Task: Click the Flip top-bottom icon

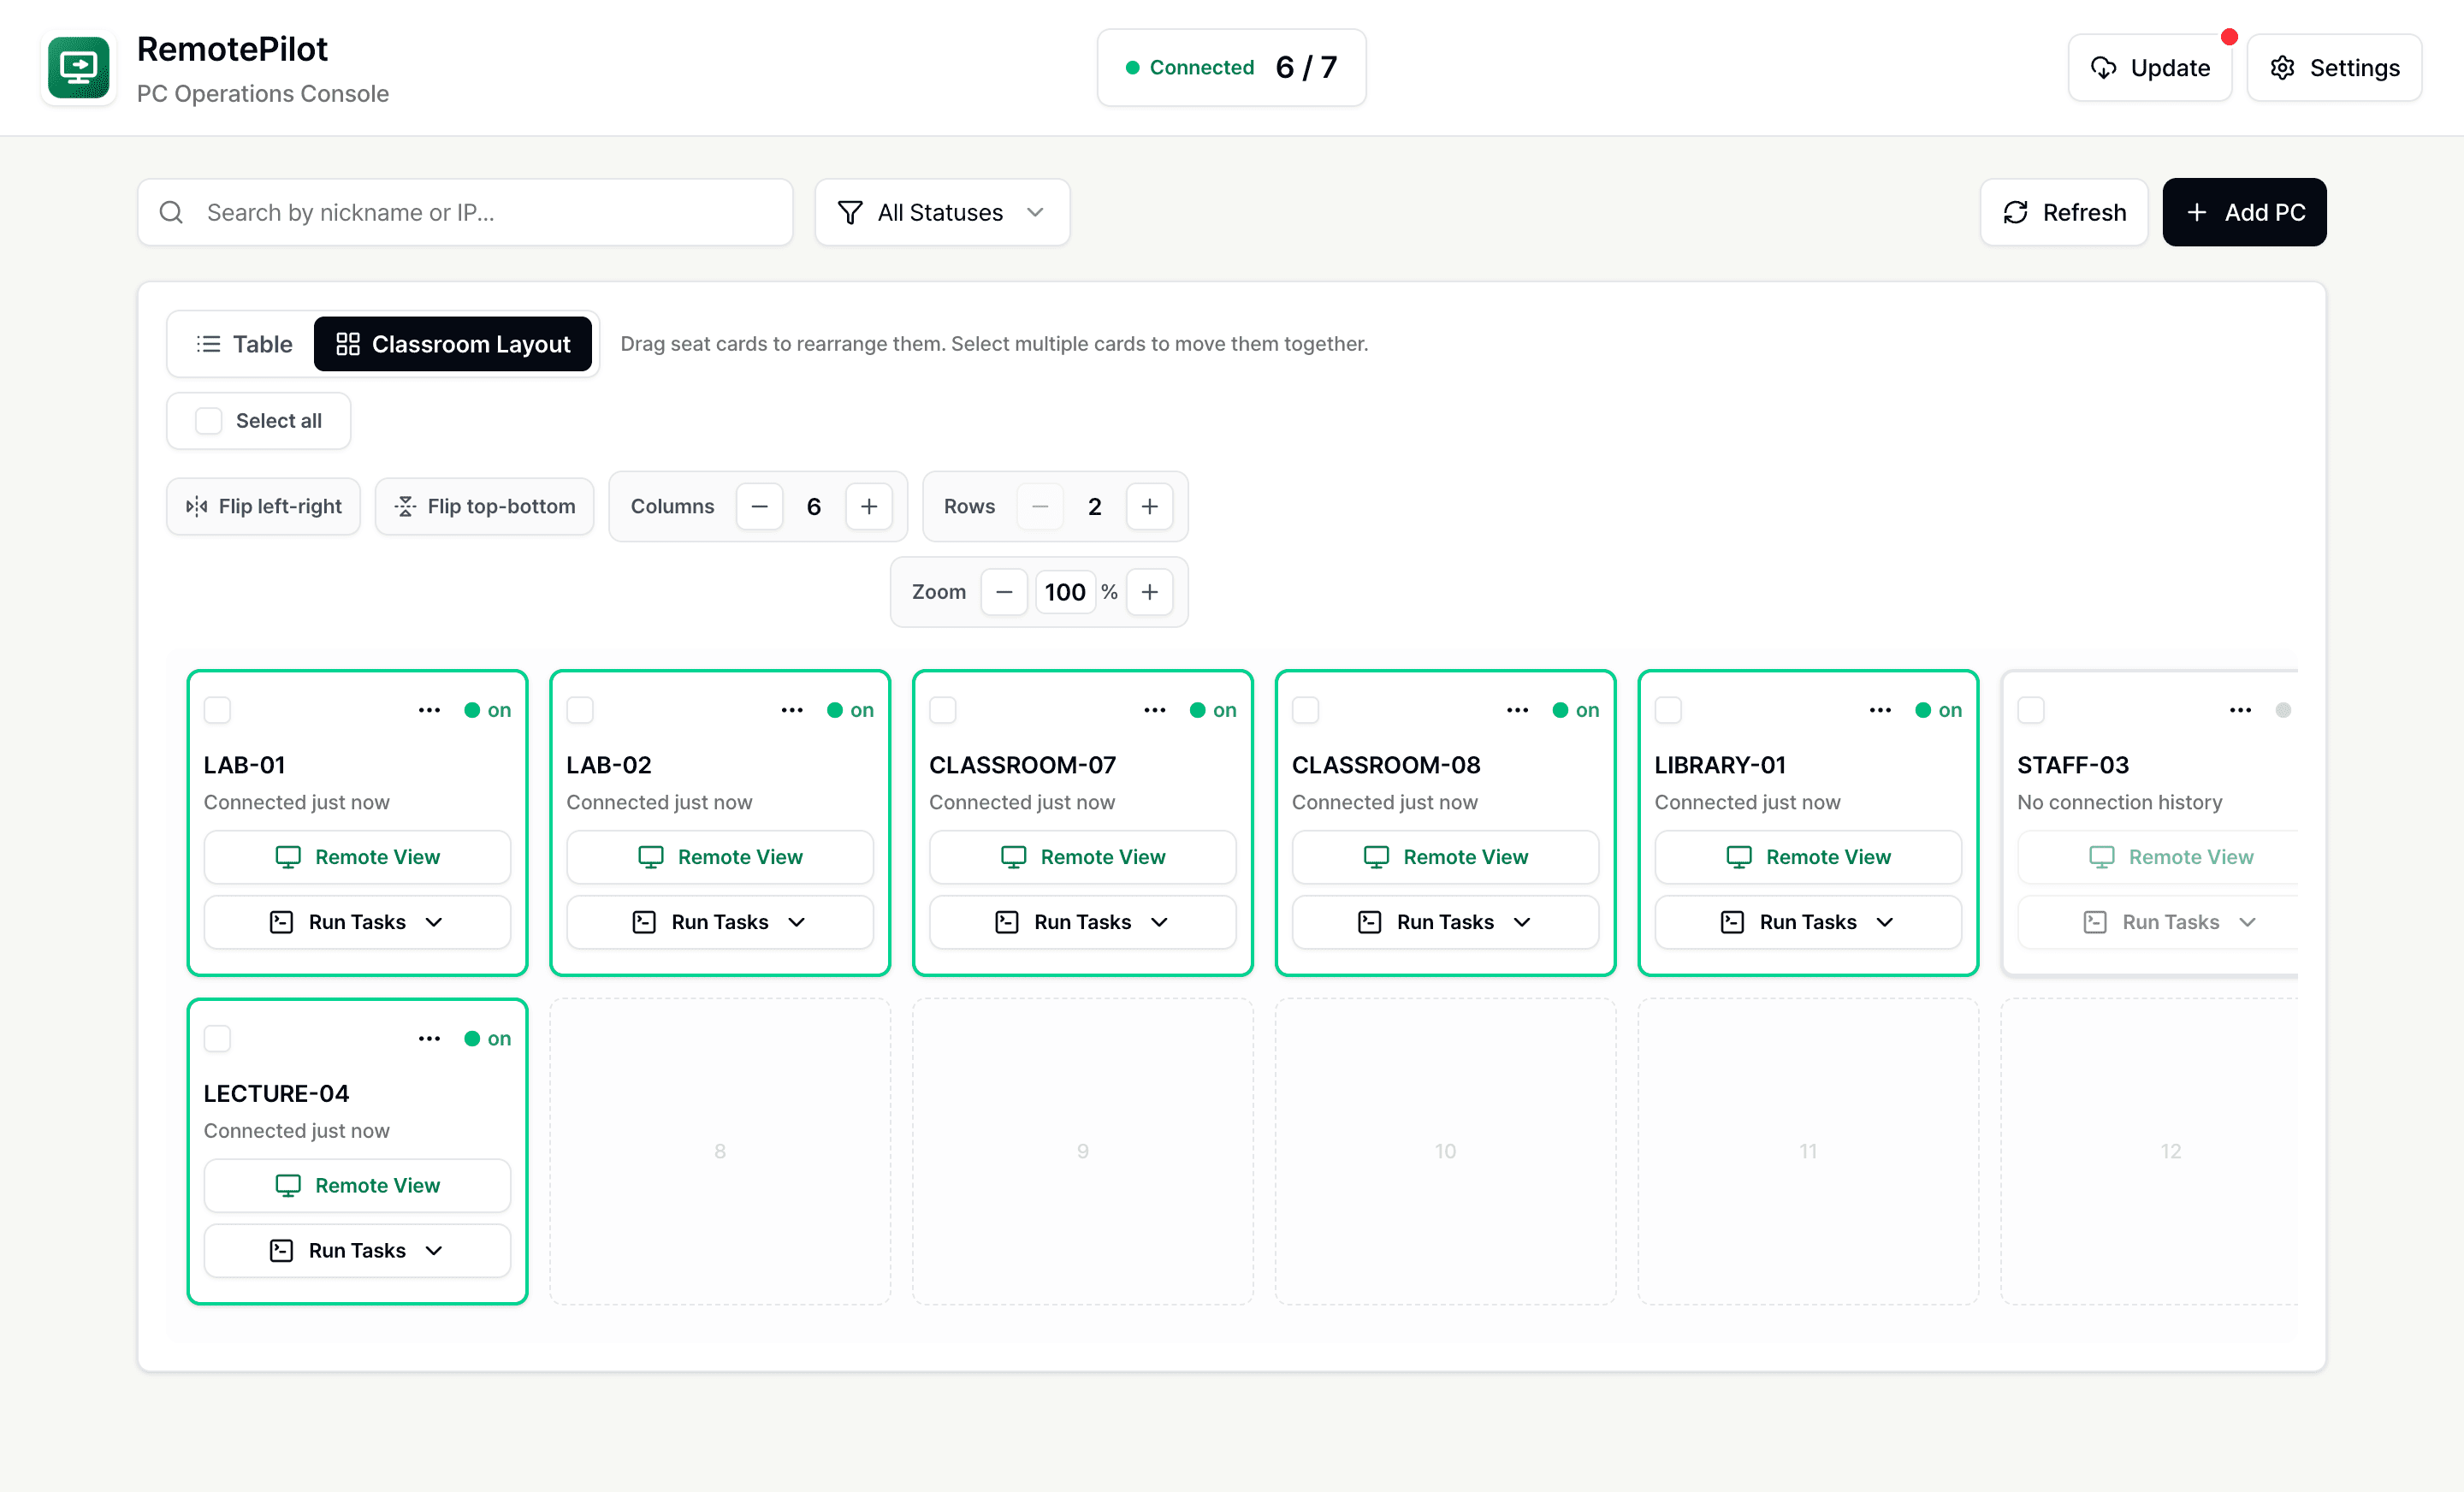Action: (x=405, y=507)
